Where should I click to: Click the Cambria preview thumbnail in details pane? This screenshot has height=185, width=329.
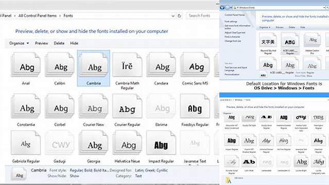click(x=19, y=174)
